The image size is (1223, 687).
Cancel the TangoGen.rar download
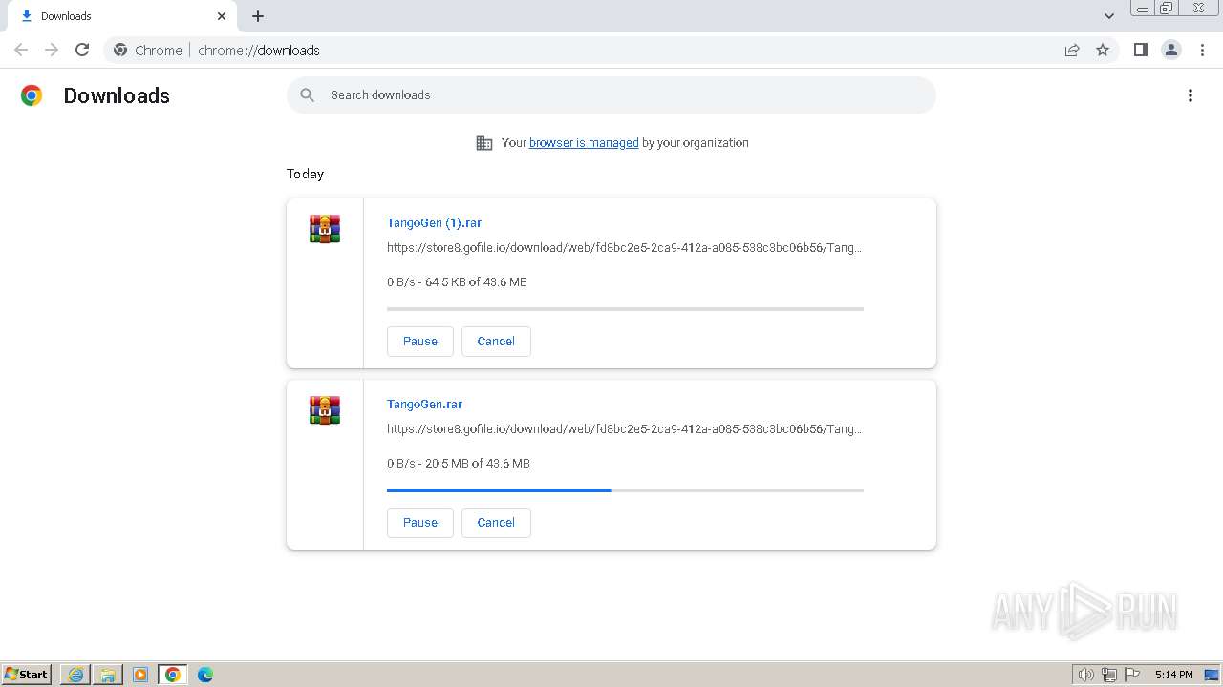[x=496, y=523]
